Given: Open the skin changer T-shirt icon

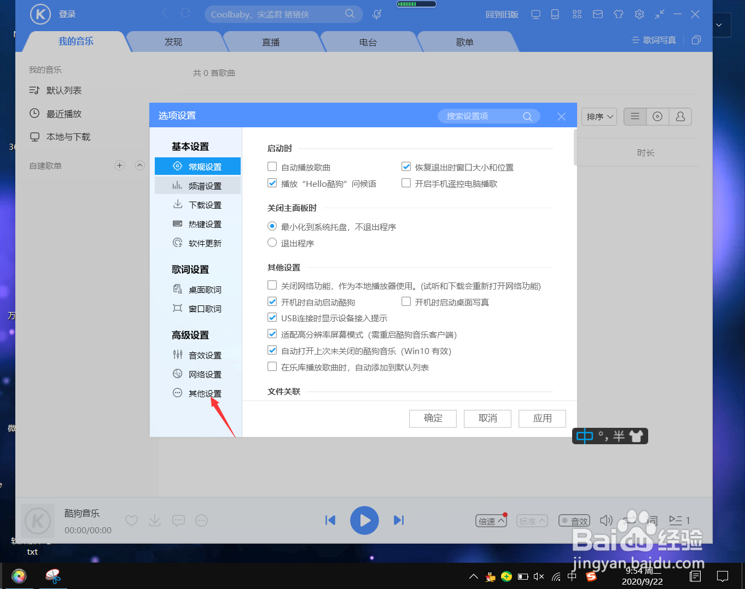Looking at the screenshot, I should pos(618,14).
